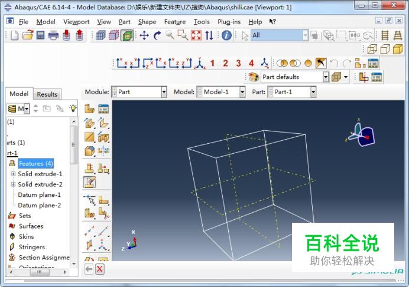Activate the Magnify View tool

[x=170, y=35]
